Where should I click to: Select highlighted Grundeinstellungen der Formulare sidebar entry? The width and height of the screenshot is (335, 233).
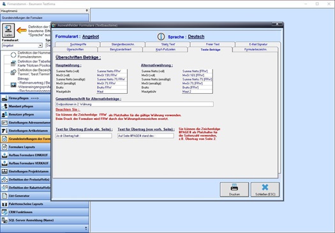26,139
